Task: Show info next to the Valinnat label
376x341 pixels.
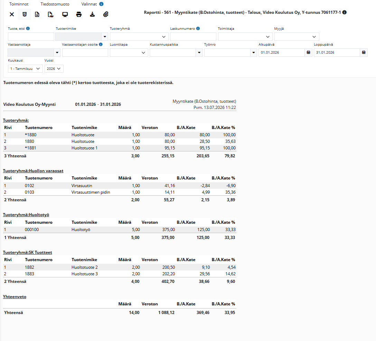Action: pos(102,4)
